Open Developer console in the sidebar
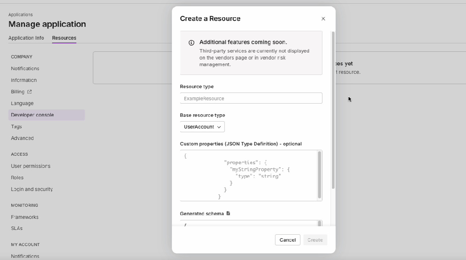Viewport: 466px width, 260px height. pos(32,115)
